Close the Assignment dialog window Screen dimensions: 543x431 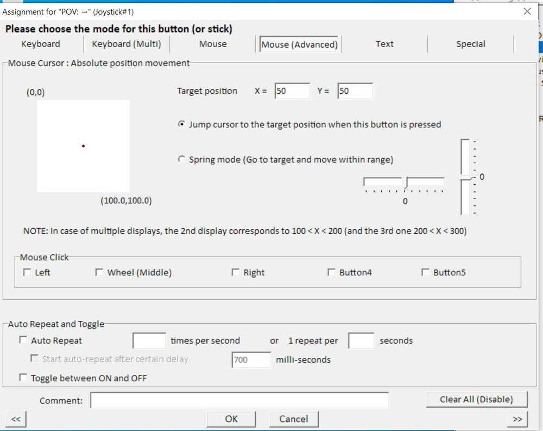point(527,11)
